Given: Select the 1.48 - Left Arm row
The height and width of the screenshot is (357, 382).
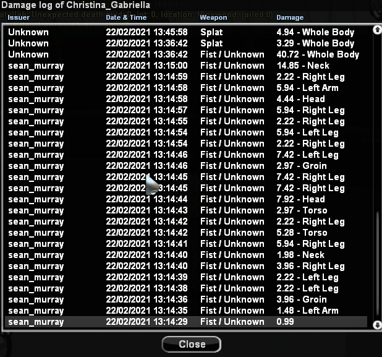Looking at the screenshot, I should (186, 311).
